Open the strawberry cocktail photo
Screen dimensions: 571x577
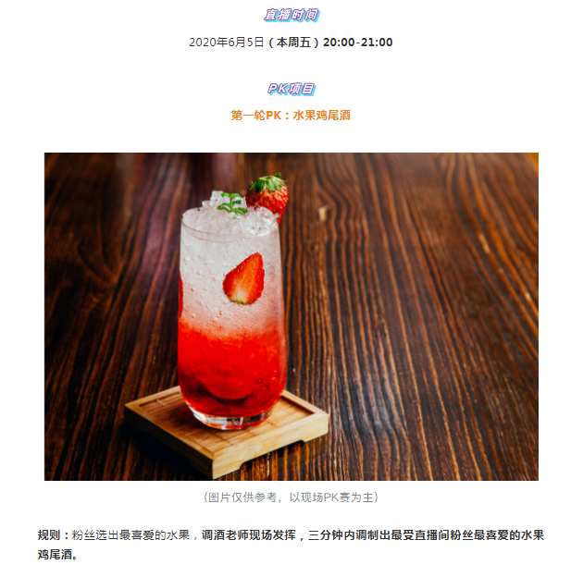coord(291,316)
